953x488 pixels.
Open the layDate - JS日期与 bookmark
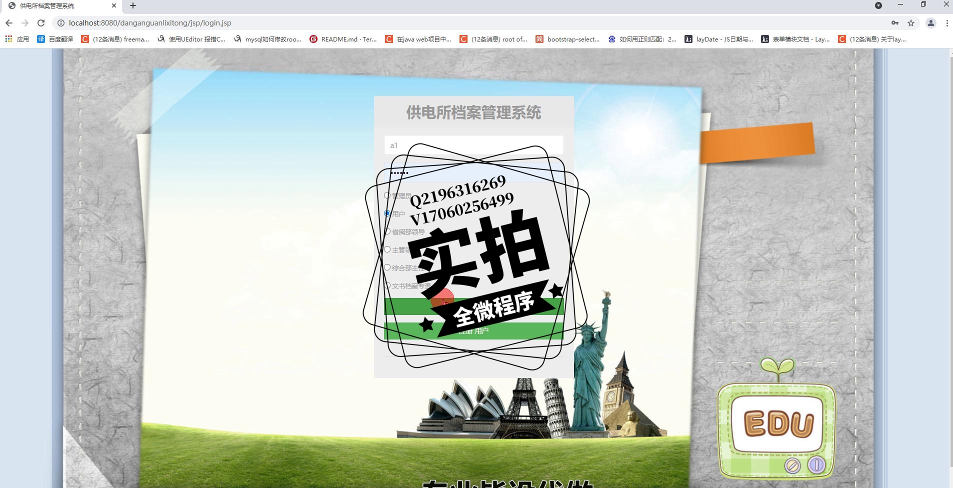pyautogui.click(x=719, y=39)
